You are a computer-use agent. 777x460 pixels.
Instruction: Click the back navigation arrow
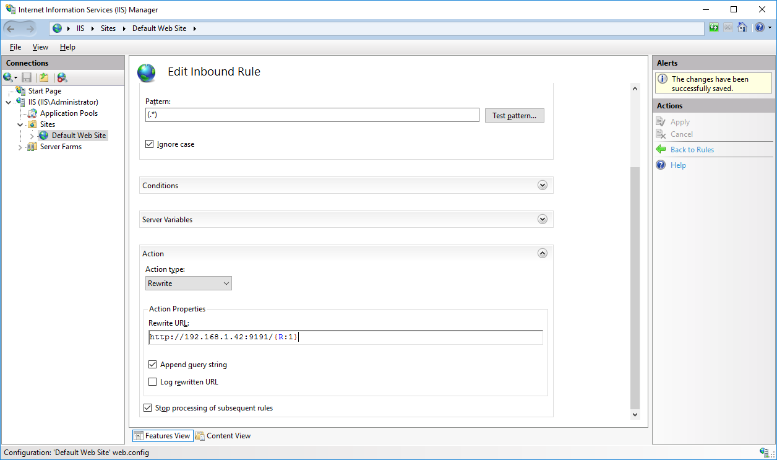tap(11, 28)
